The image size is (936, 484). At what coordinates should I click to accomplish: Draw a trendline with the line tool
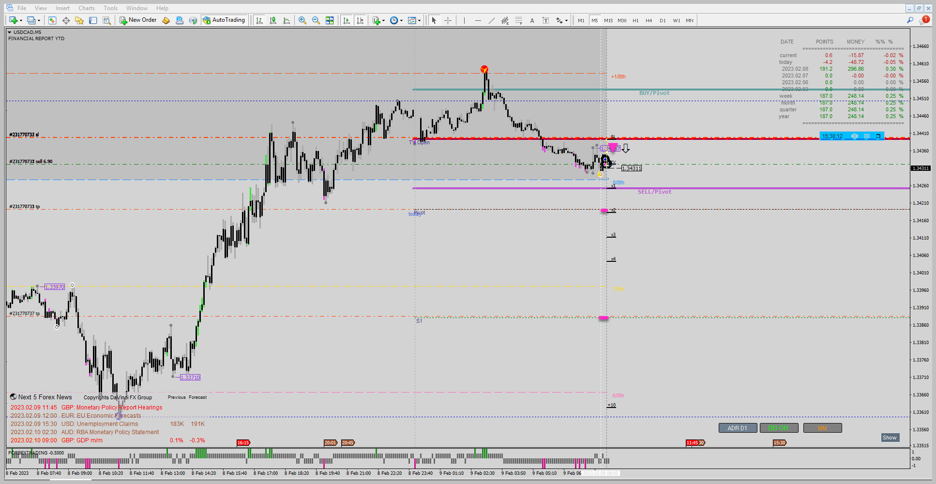pos(492,20)
